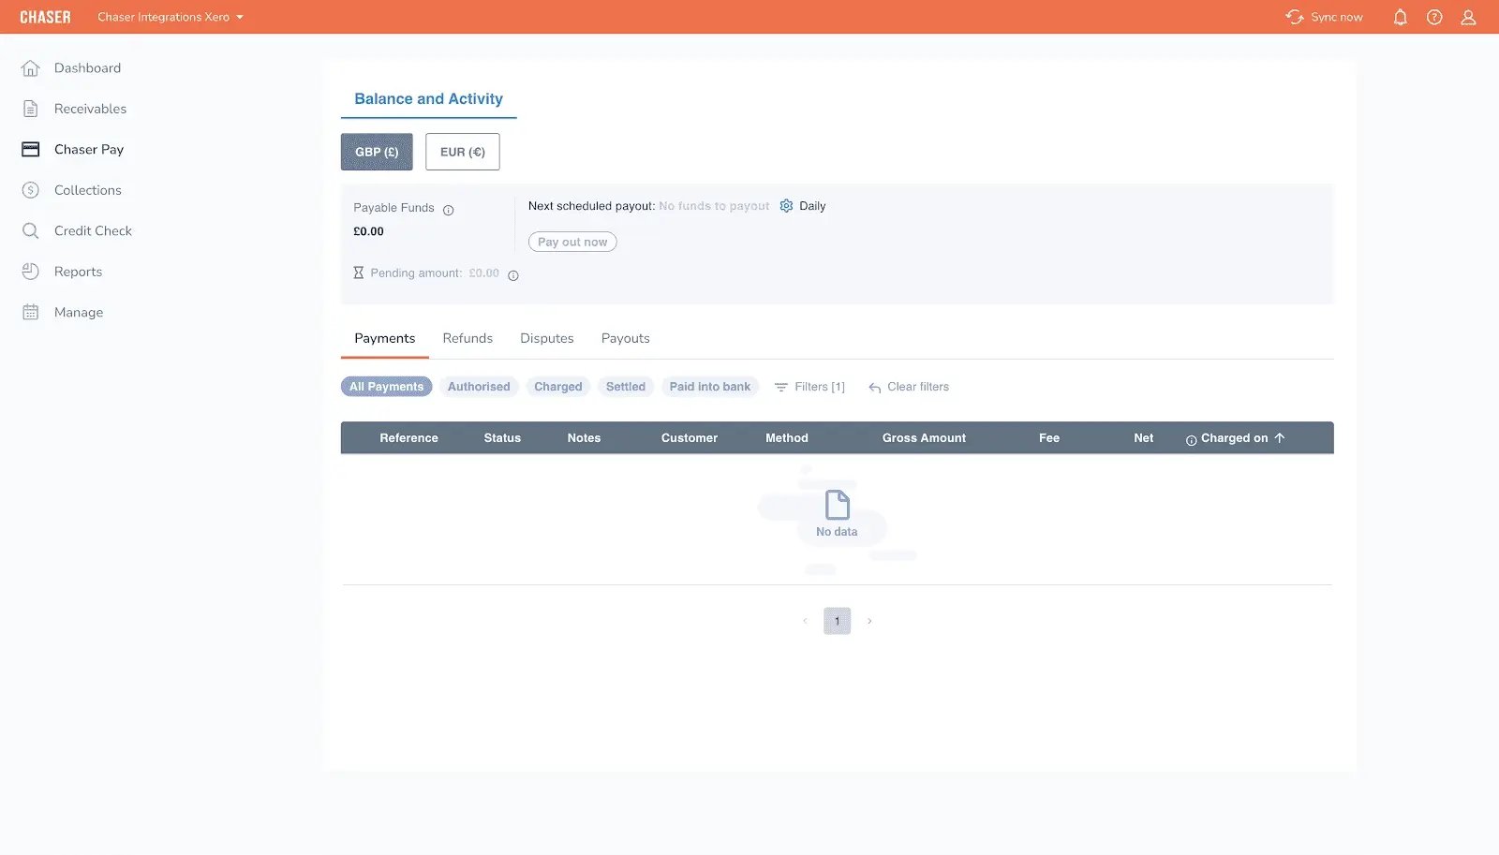Click the Clear filters undo icon
The height and width of the screenshot is (855, 1499).
874,388
